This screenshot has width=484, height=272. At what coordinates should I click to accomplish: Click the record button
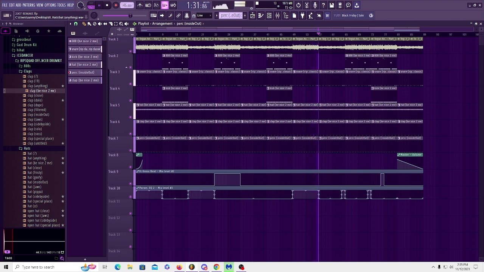(x=116, y=5)
